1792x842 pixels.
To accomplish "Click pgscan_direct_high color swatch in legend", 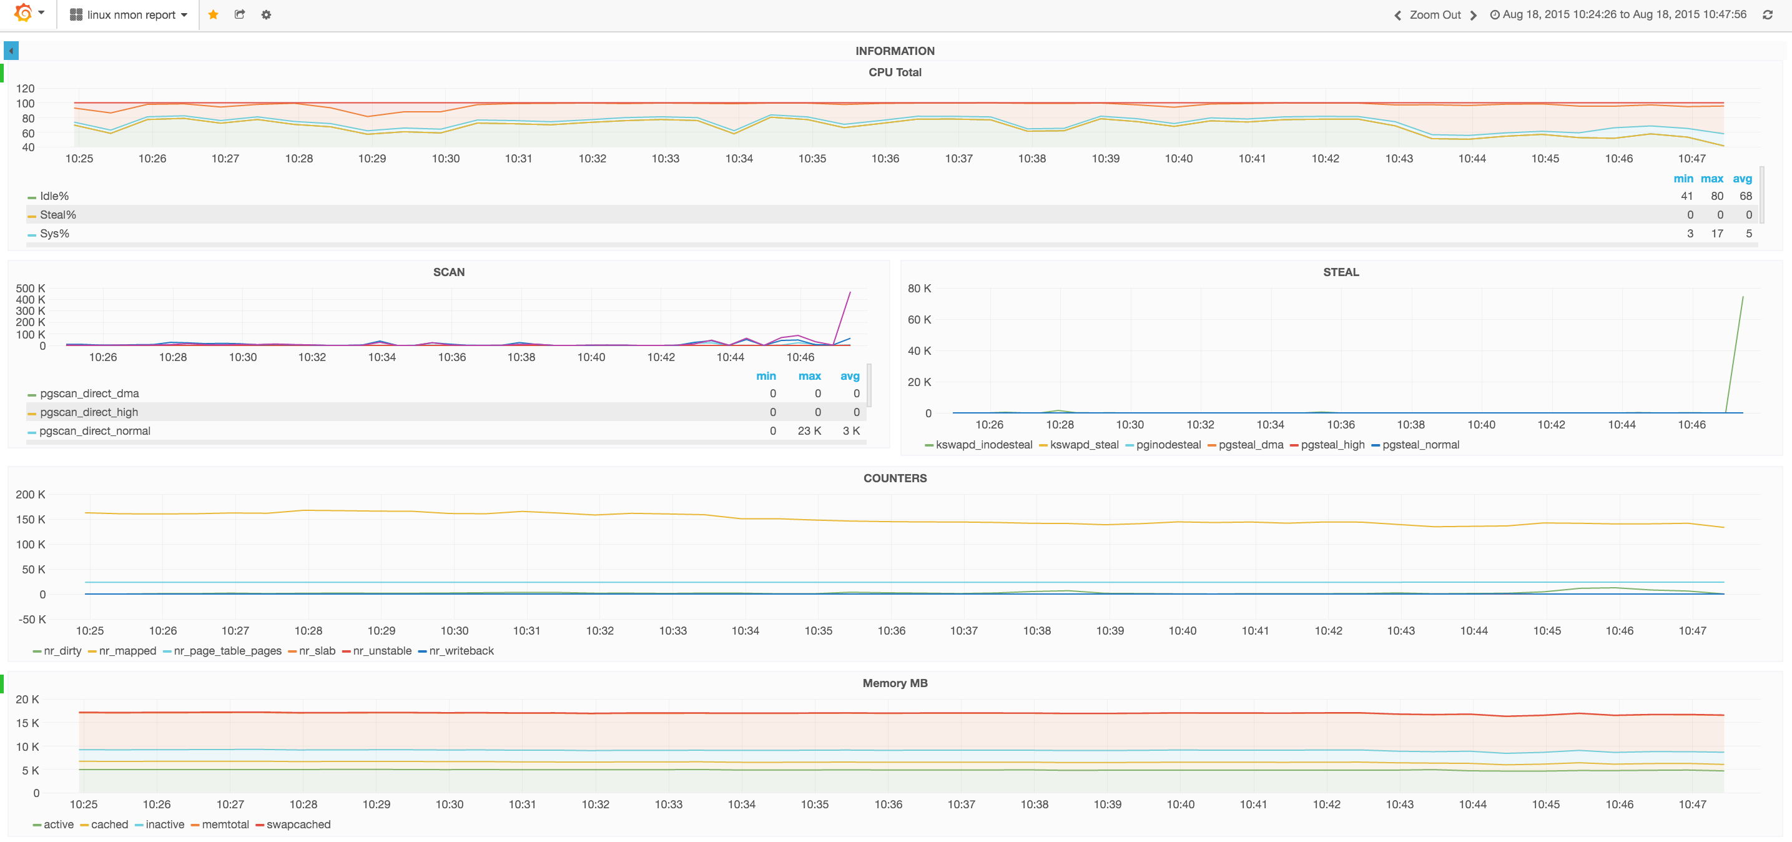I will pos(31,414).
